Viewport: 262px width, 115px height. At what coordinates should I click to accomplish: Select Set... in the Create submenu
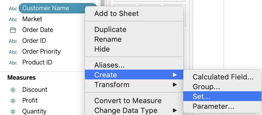pos(201,97)
